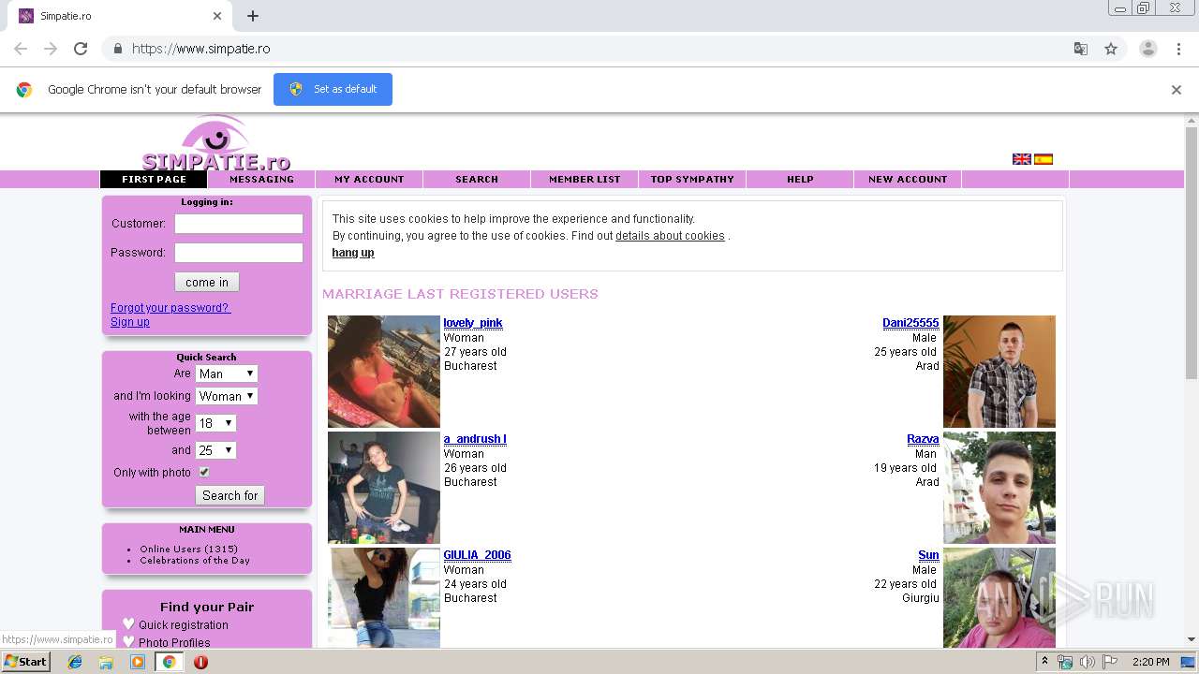This screenshot has width=1199, height=674.
Task: Open the MESSAGING menu item
Action: coord(261,180)
